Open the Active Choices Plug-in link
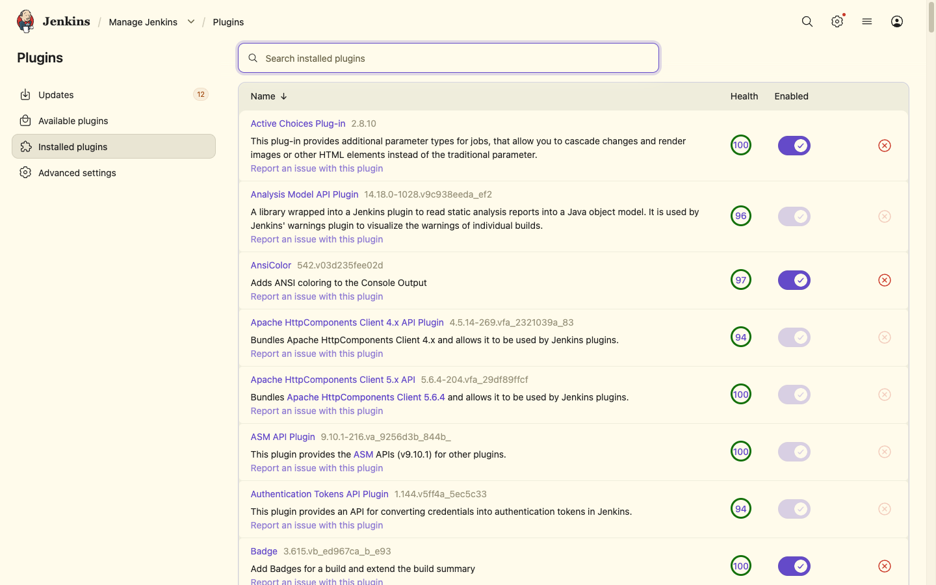This screenshot has width=936, height=585. 298,123
